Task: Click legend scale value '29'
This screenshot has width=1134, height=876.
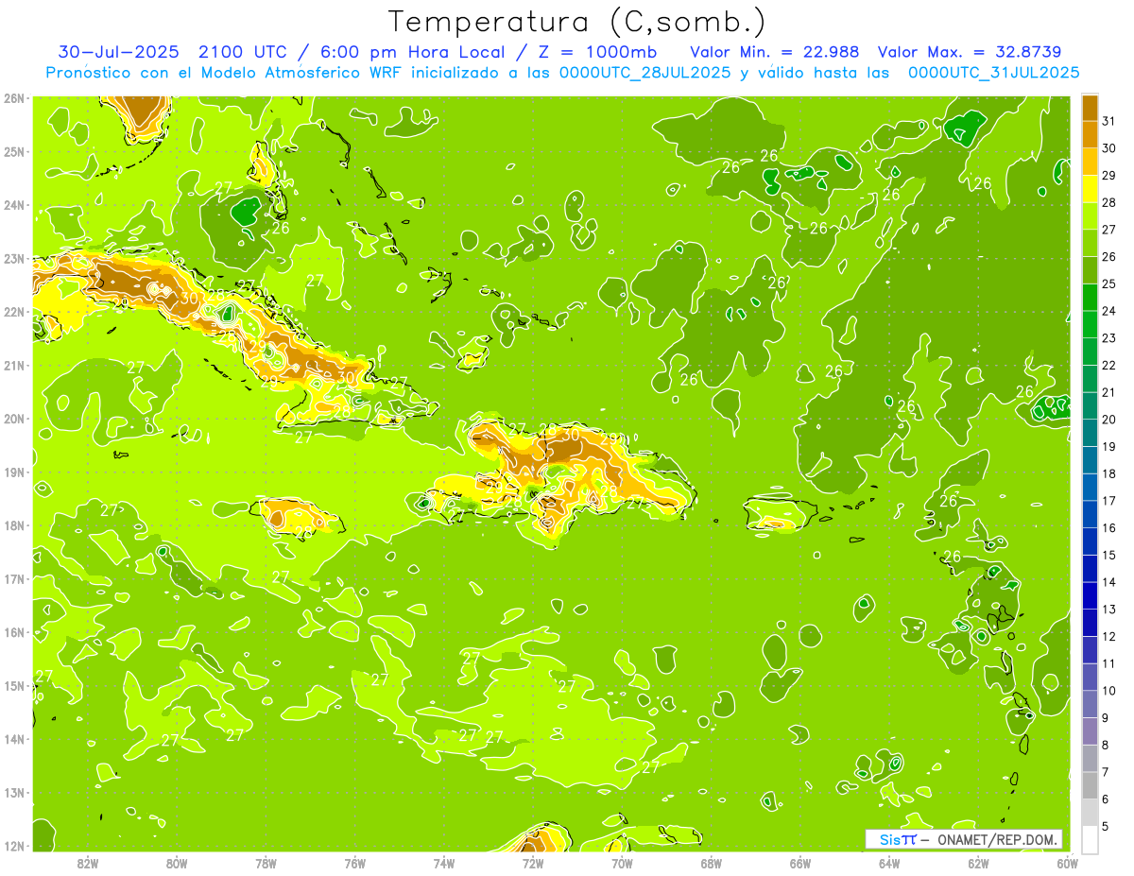Action: point(1108,176)
